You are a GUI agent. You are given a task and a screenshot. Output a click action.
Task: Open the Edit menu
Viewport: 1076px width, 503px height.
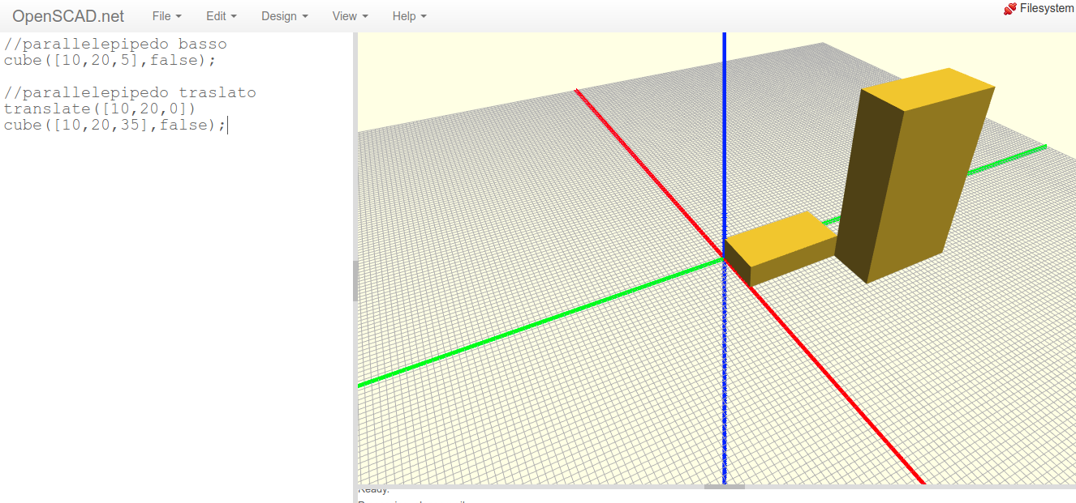coord(222,16)
